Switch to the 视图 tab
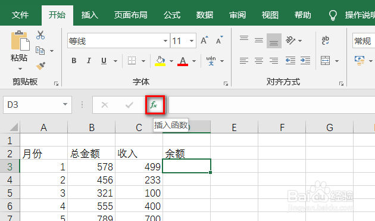 (270, 15)
